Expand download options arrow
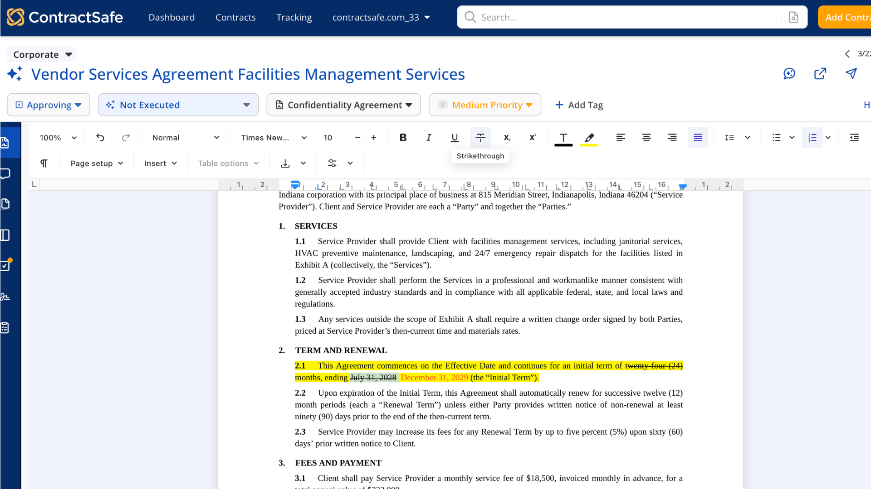The height and width of the screenshot is (489, 871). pos(303,163)
